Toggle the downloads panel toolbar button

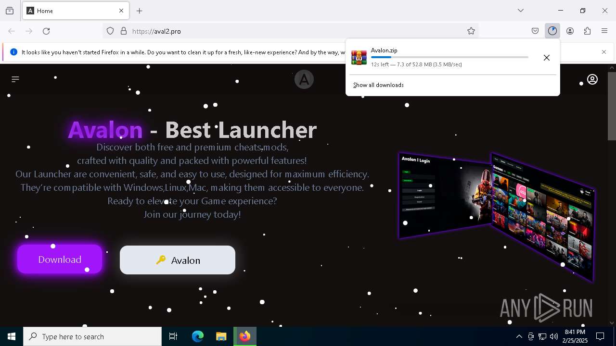[552, 31]
